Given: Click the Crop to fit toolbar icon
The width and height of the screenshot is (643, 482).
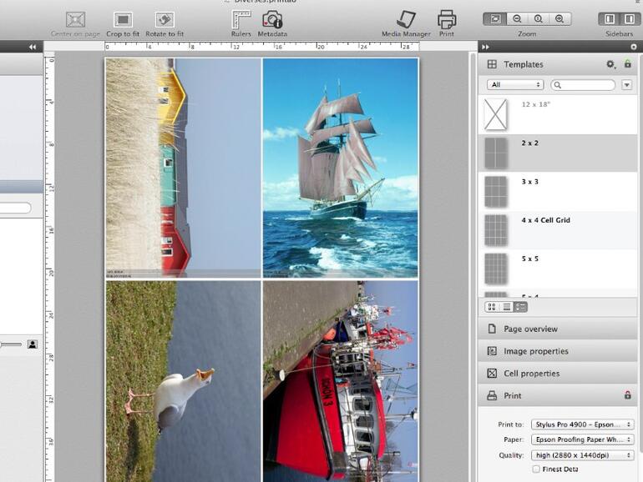Looking at the screenshot, I should 123,20.
